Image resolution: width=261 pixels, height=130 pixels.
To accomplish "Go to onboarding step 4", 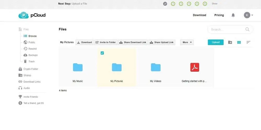I will pyautogui.click(x=189, y=4).
